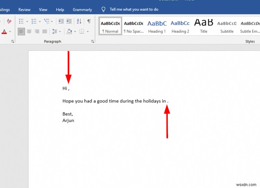
Task: Click the decrease indent icon
Action: click(61, 21)
